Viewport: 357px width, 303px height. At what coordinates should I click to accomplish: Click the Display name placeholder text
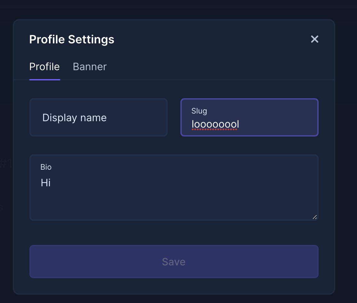tap(74, 117)
